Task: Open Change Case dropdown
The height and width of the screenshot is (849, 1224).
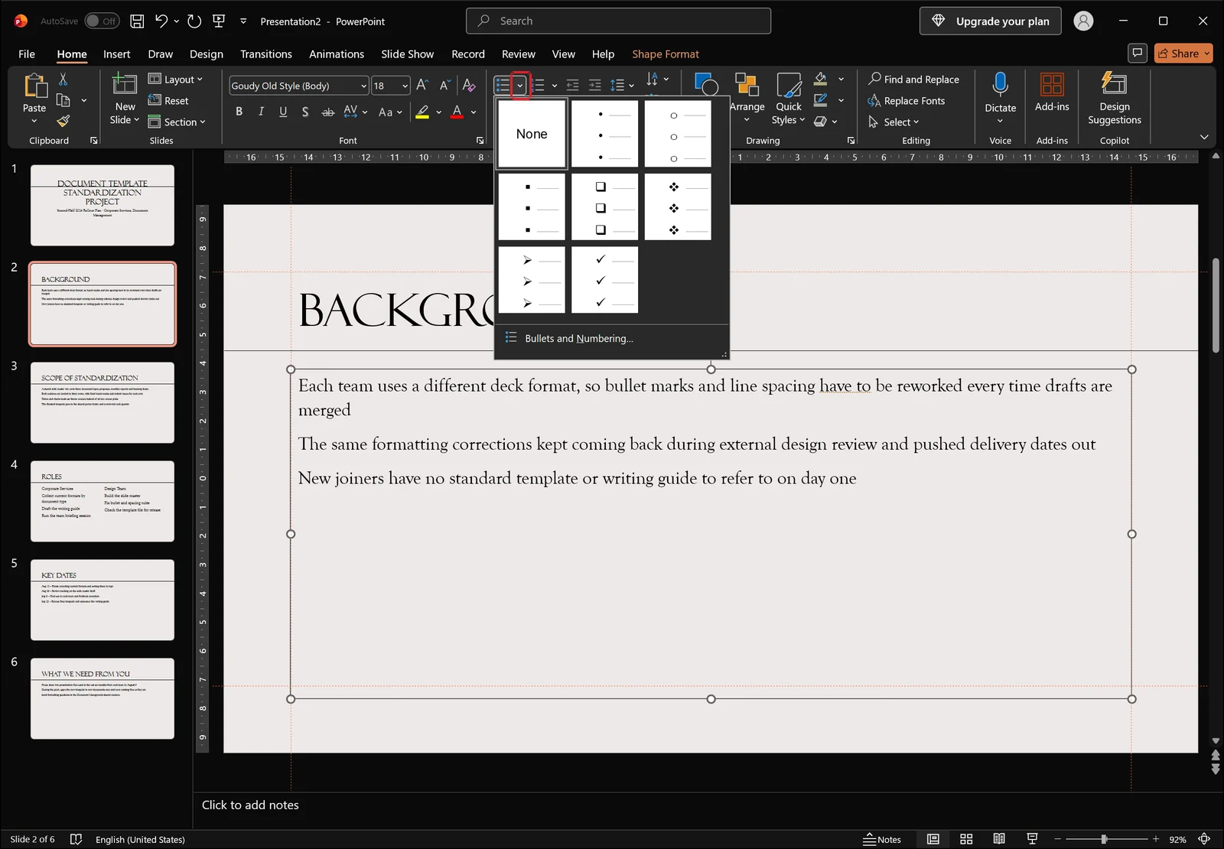Action: [390, 112]
